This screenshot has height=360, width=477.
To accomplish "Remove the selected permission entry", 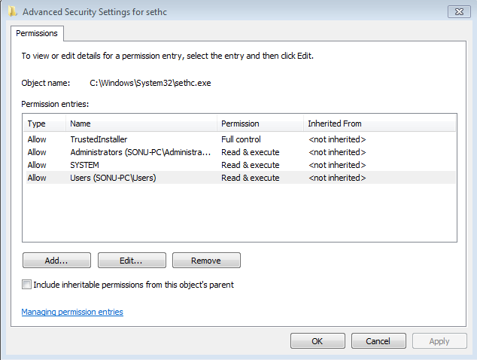I will pyautogui.click(x=206, y=261).
